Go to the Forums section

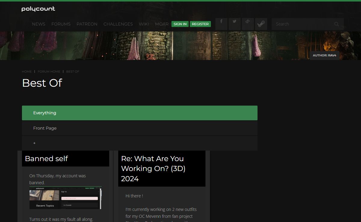point(61,24)
